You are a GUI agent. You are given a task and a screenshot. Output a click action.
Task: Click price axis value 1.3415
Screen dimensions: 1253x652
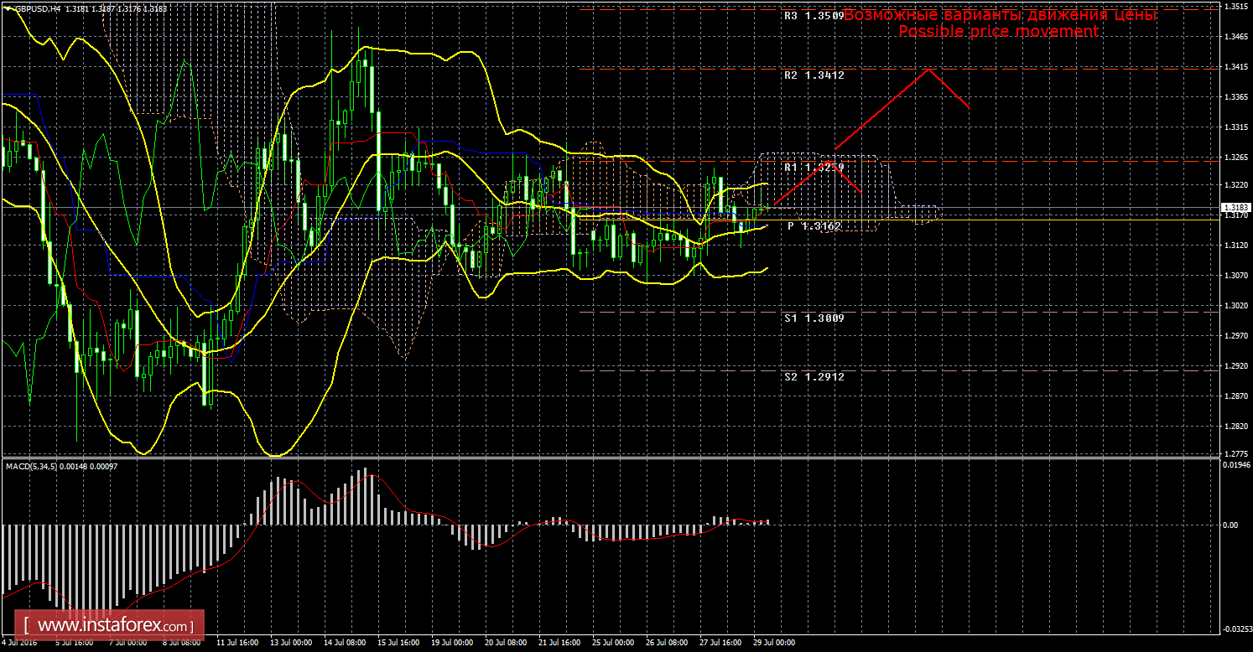tap(1235, 67)
